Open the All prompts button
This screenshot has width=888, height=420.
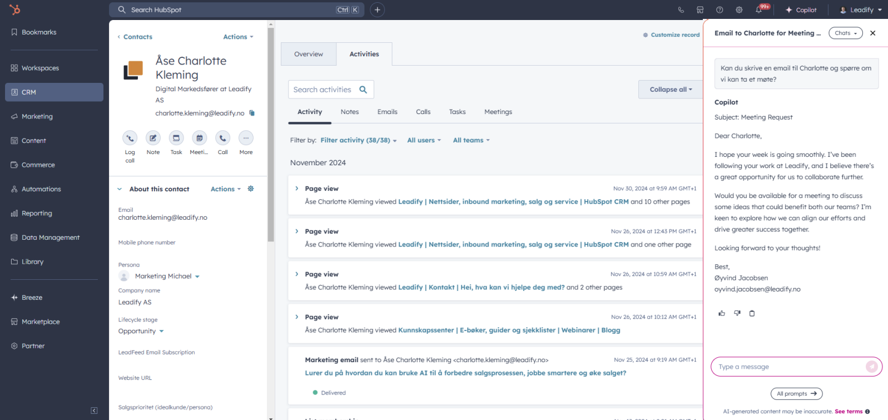click(796, 394)
